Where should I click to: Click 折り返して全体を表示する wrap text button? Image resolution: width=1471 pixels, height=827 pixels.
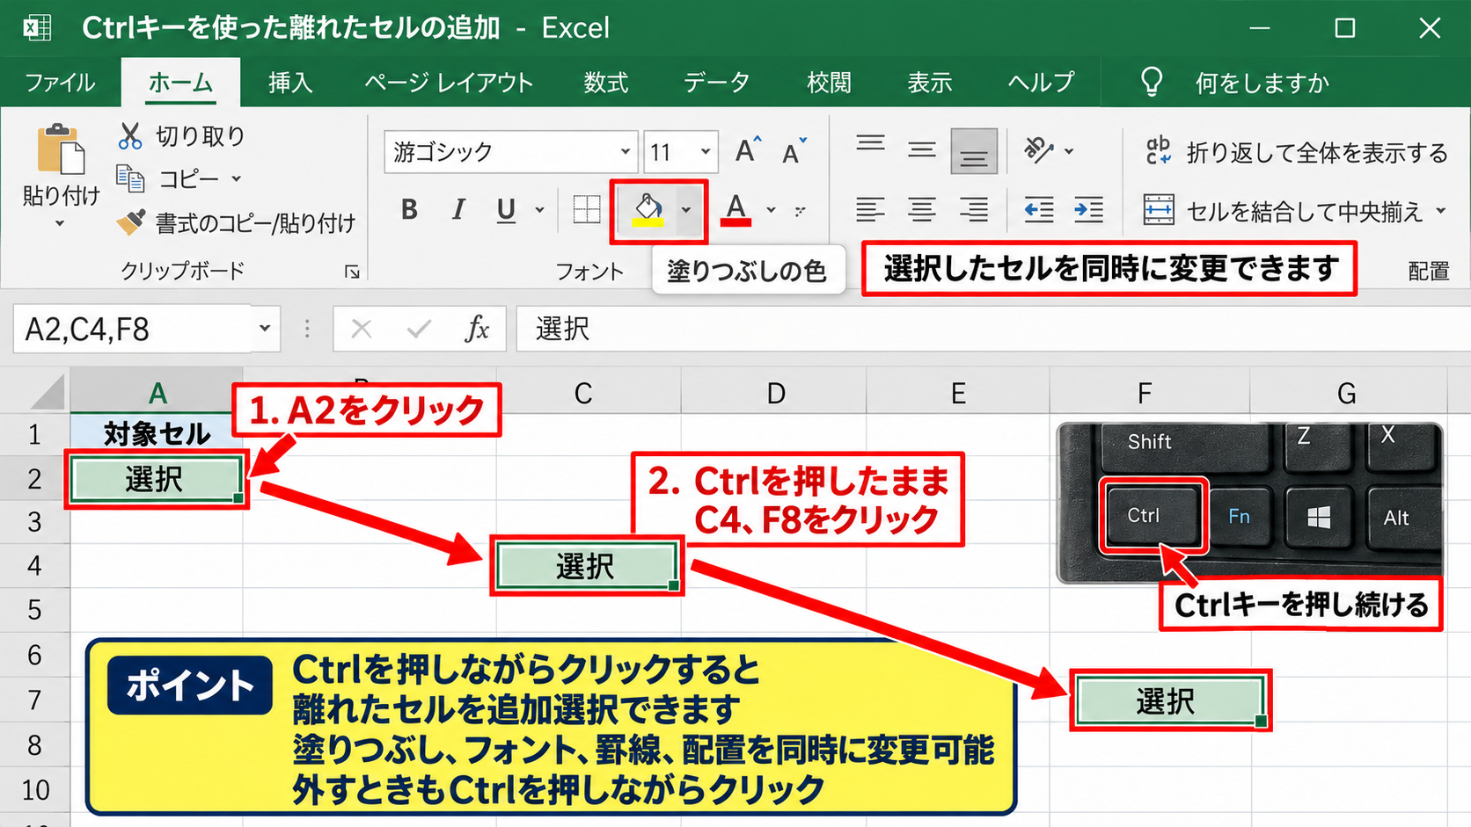[1296, 152]
